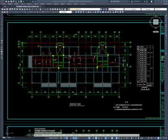Click the Plot icon in the Standard toolbar
This screenshot has height=140, width=168.
(10, 9)
